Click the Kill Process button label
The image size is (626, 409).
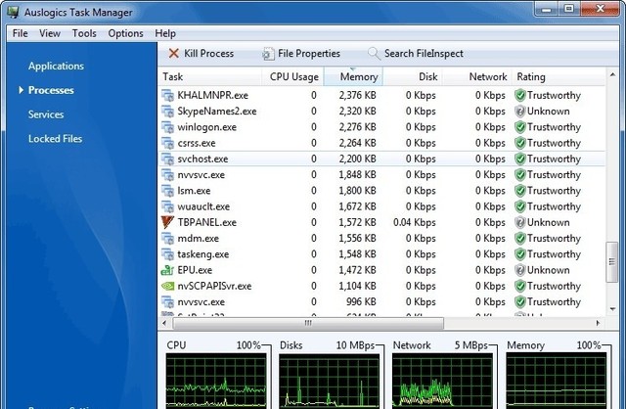click(x=208, y=54)
